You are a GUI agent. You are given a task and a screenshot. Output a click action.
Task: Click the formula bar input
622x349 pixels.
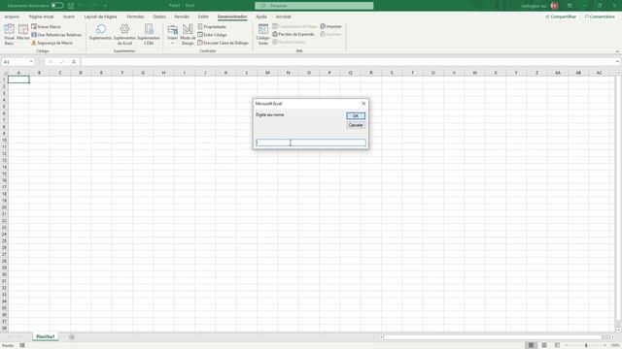point(348,62)
